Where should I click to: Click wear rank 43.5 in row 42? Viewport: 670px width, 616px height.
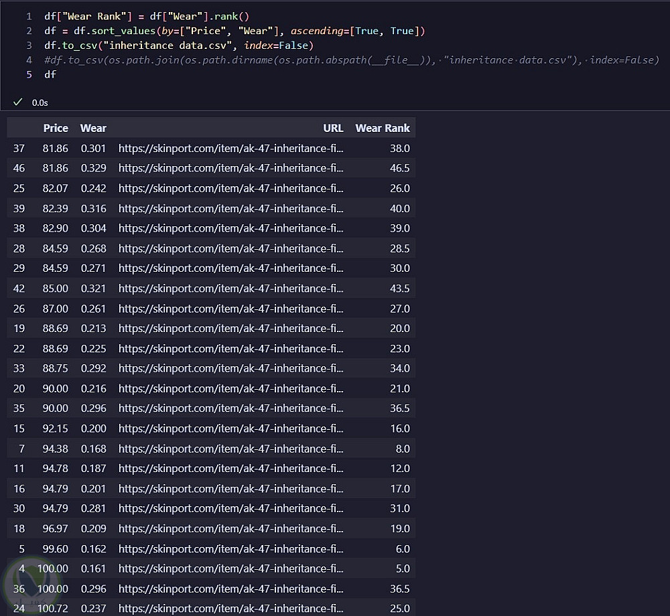coord(399,288)
